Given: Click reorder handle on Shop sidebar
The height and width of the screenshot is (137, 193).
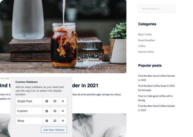Looking at the screenshot, I should (x=55, y=121).
